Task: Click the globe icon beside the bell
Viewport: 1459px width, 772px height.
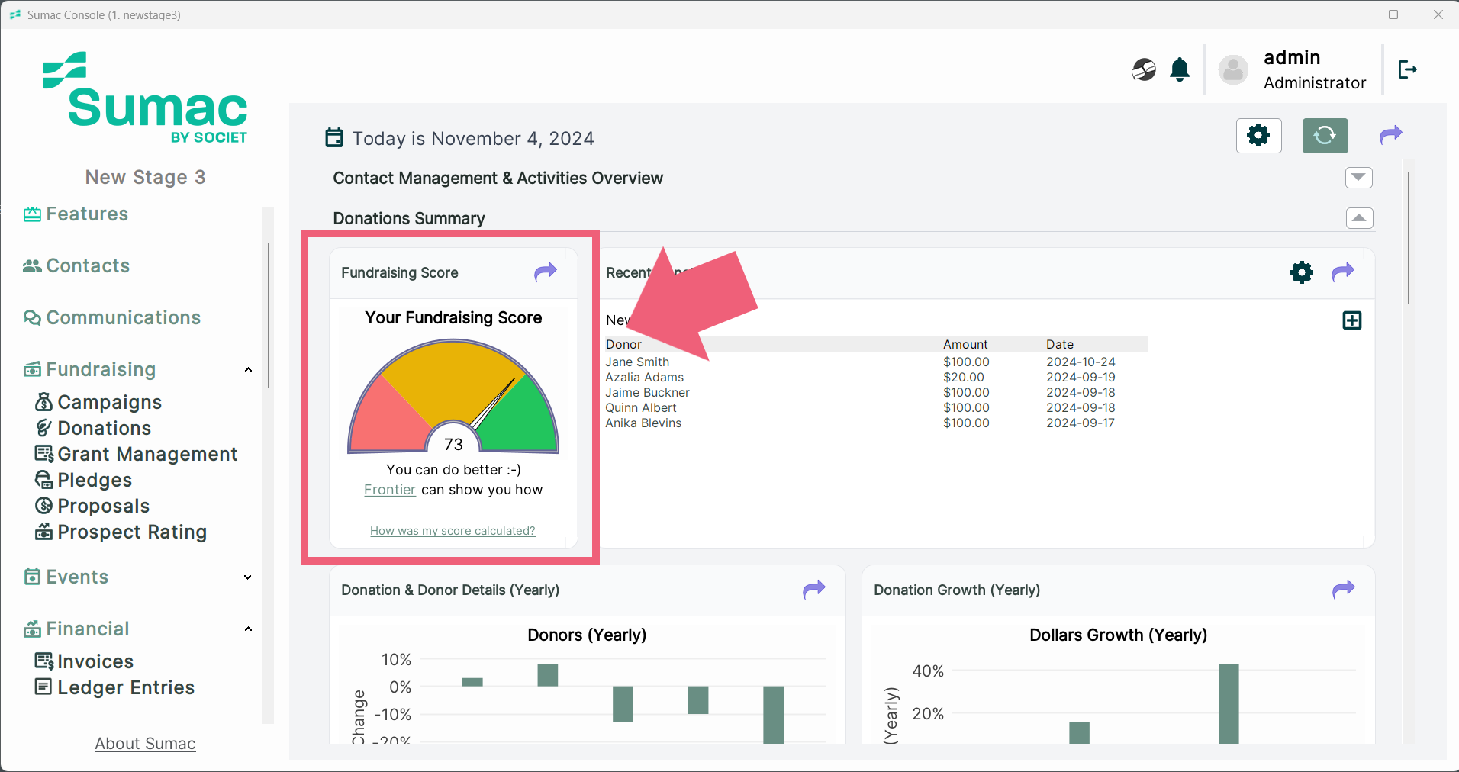Action: (1144, 69)
